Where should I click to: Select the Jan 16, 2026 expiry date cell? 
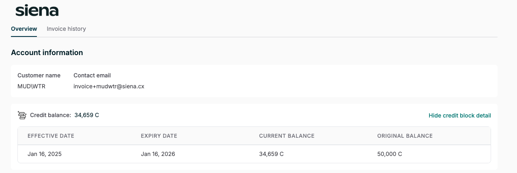[x=158, y=154]
